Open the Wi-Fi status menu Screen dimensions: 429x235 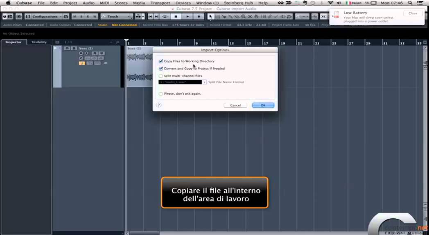(x=330, y=3)
